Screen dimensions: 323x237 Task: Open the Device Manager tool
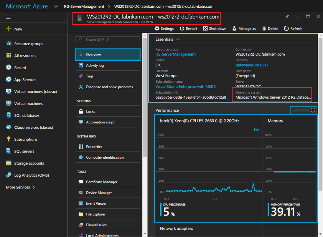[x=108, y=193]
